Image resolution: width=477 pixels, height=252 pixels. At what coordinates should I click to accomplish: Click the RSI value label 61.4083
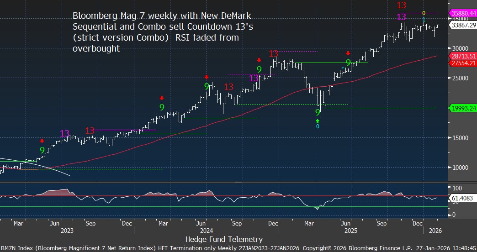[463, 198]
